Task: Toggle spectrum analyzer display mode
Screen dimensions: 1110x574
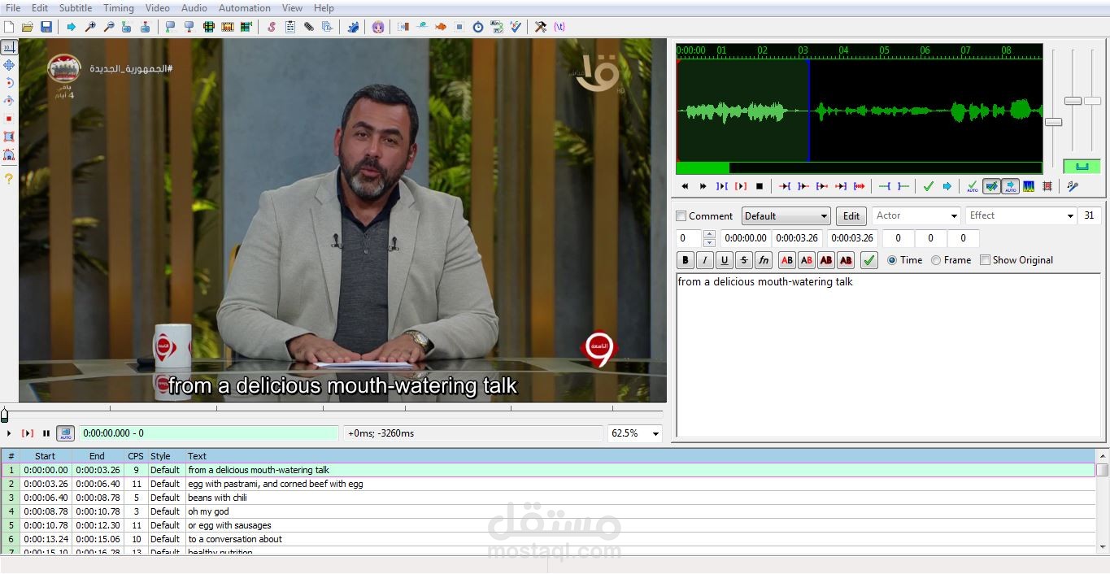Action: click(x=1029, y=186)
